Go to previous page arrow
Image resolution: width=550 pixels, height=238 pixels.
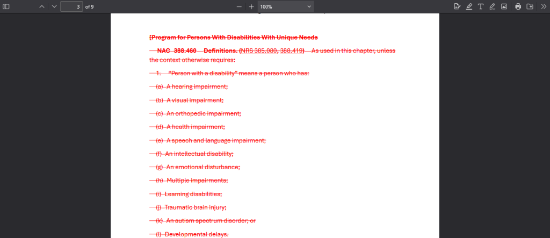coord(42,6)
